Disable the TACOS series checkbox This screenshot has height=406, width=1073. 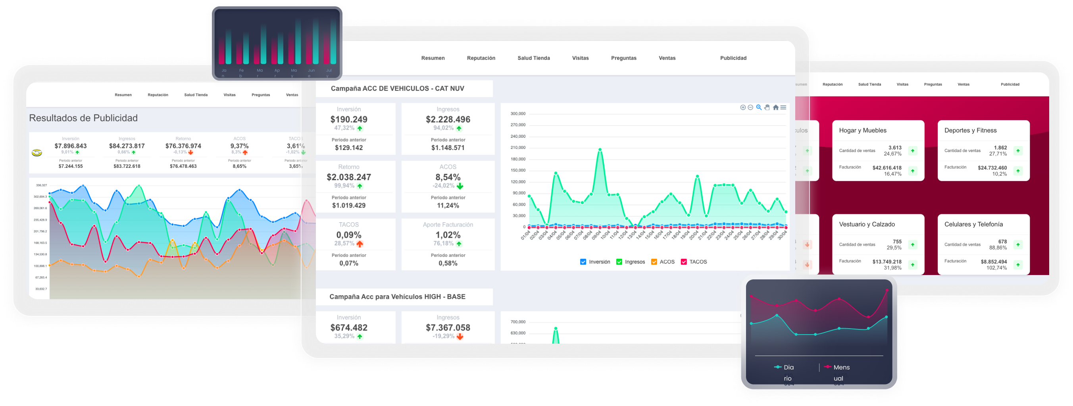coord(684,262)
